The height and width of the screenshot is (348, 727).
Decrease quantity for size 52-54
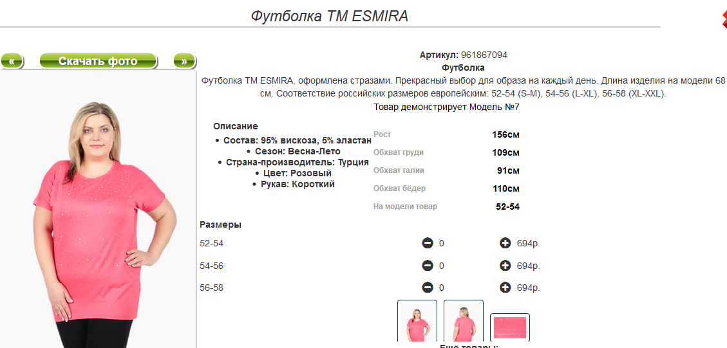(x=428, y=243)
